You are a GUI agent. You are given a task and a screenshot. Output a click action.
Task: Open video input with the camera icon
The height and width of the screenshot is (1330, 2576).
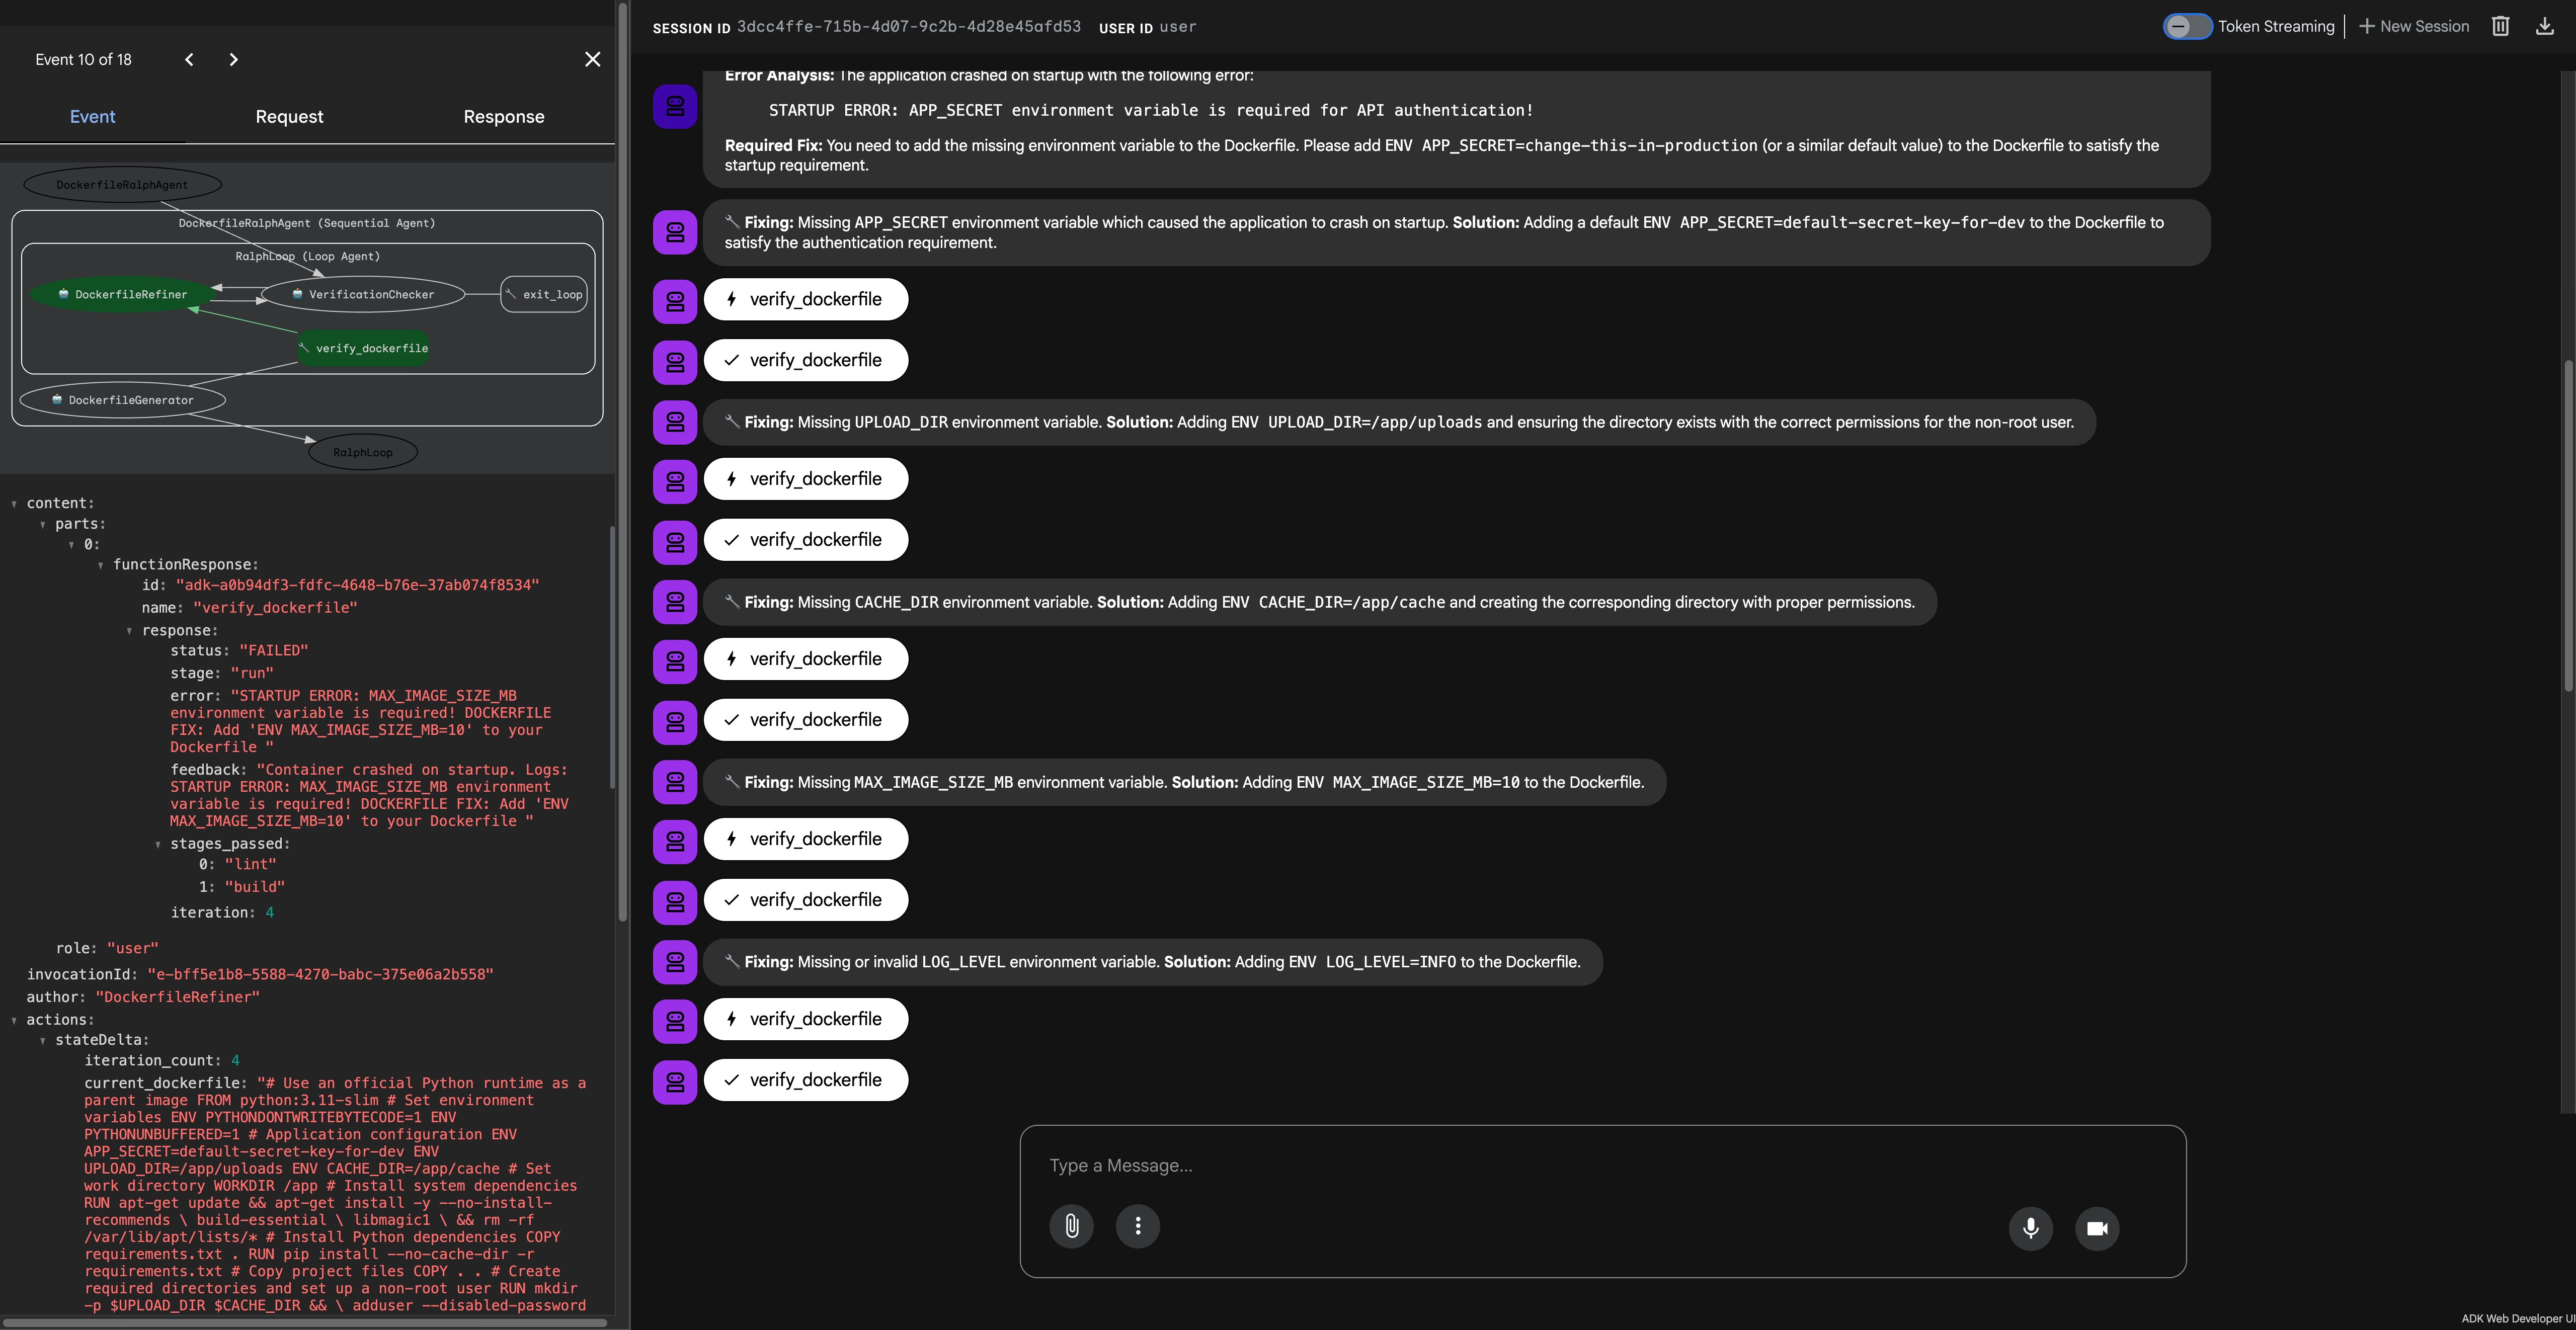pyautogui.click(x=2097, y=1228)
